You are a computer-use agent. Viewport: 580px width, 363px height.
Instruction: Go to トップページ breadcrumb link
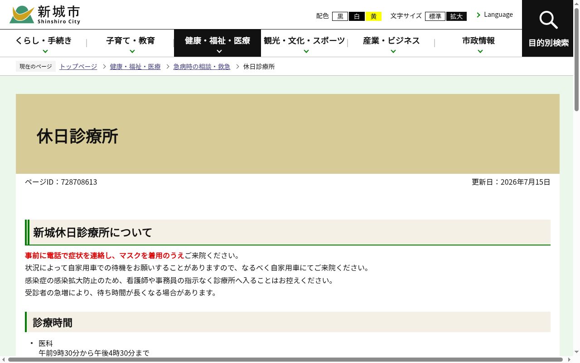click(x=78, y=67)
